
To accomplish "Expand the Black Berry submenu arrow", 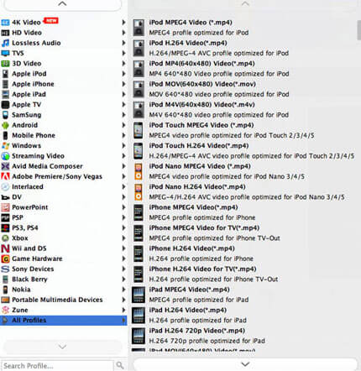I will 123,280.
